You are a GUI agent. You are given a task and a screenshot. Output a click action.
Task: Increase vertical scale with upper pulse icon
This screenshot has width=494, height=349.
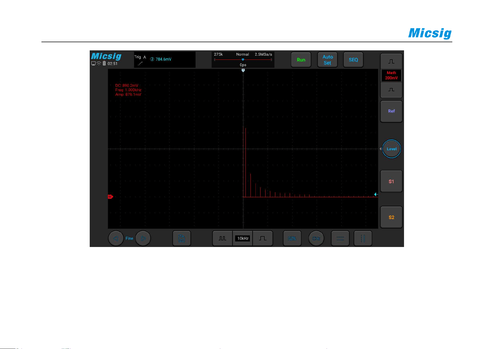click(x=391, y=61)
